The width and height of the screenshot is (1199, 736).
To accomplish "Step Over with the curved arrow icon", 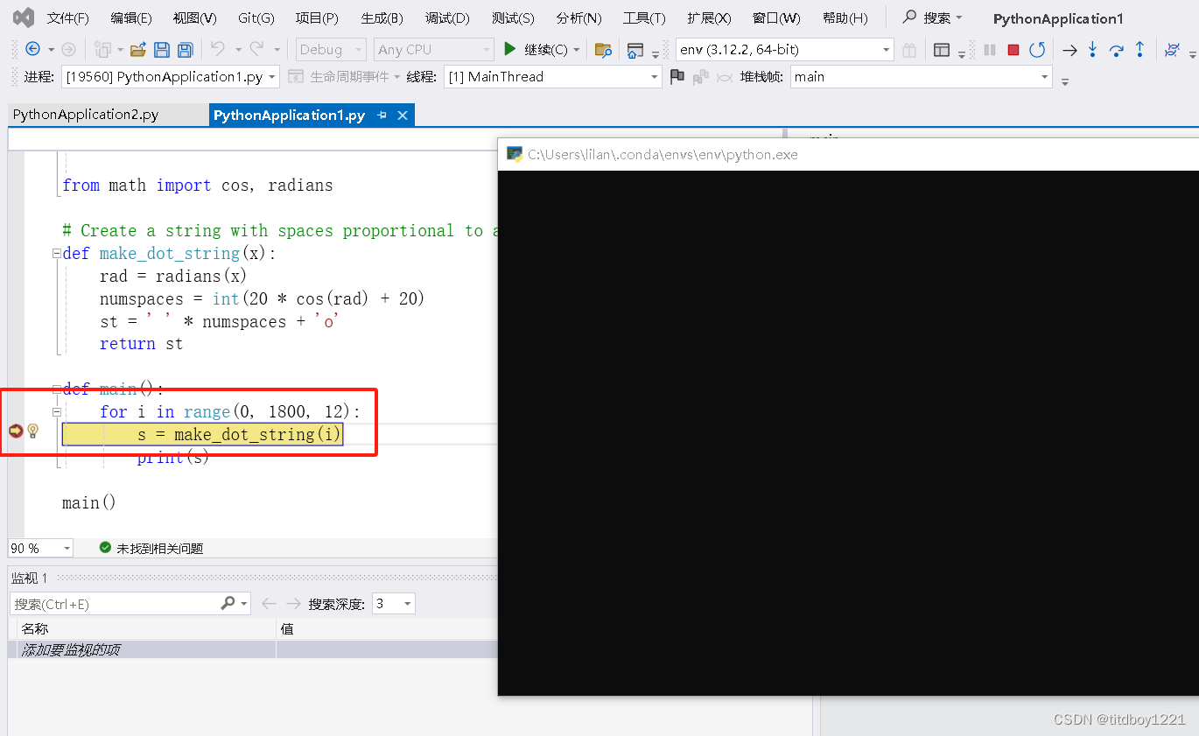I will tap(1114, 49).
